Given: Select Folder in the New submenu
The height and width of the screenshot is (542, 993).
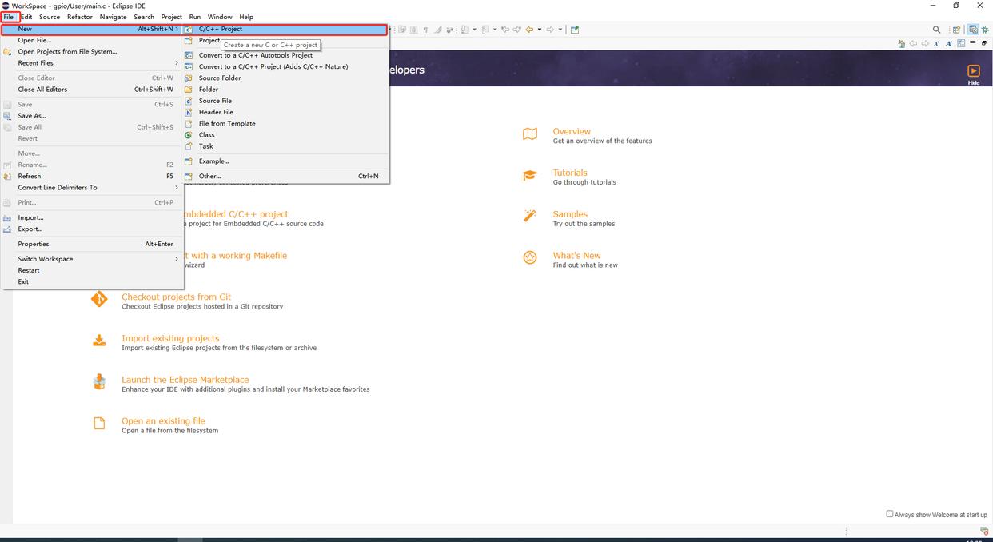Looking at the screenshot, I should coord(285,90).
